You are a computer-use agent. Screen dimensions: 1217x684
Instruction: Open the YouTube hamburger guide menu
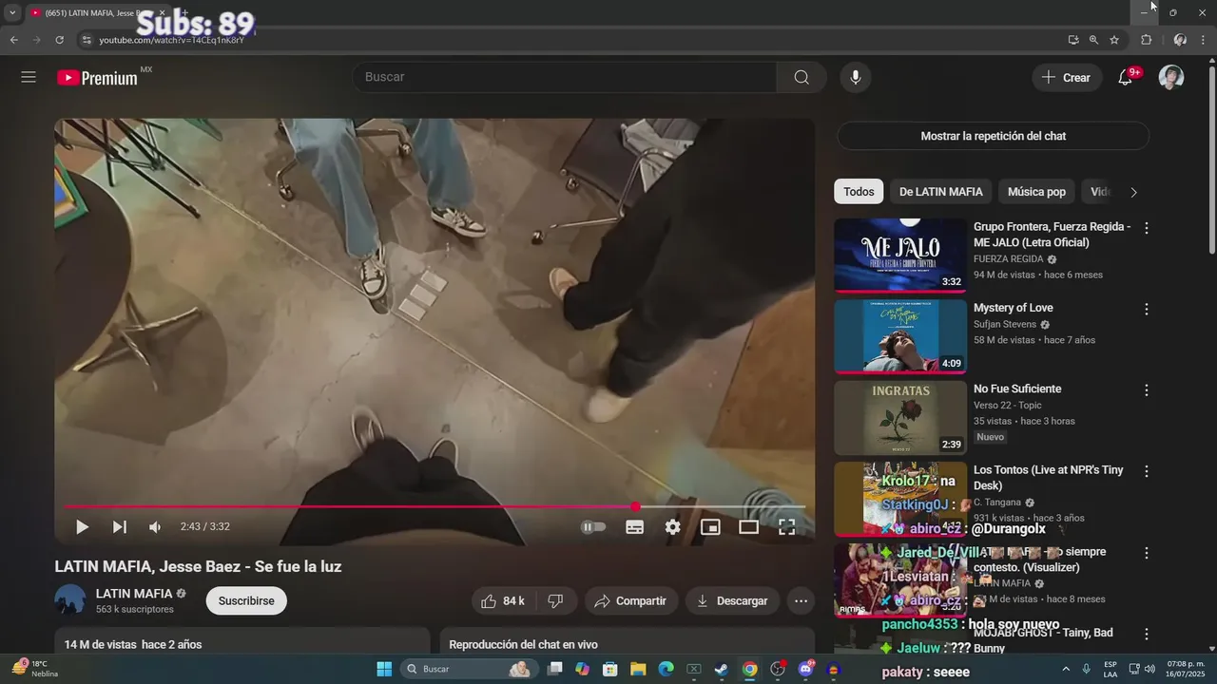click(29, 77)
